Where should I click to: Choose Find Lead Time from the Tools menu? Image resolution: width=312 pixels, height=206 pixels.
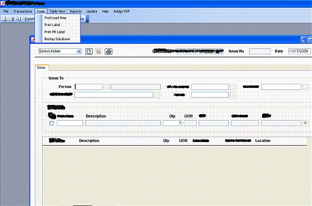(55, 18)
